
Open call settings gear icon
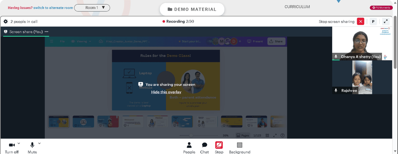pyautogui.click(x=6, y=21)
